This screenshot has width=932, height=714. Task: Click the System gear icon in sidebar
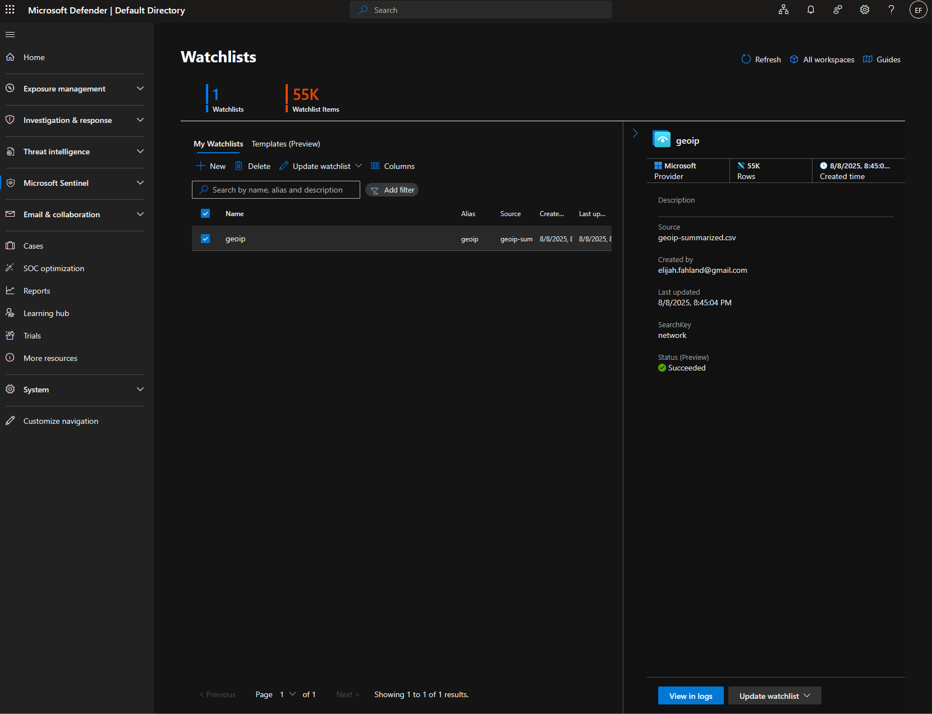10,390
